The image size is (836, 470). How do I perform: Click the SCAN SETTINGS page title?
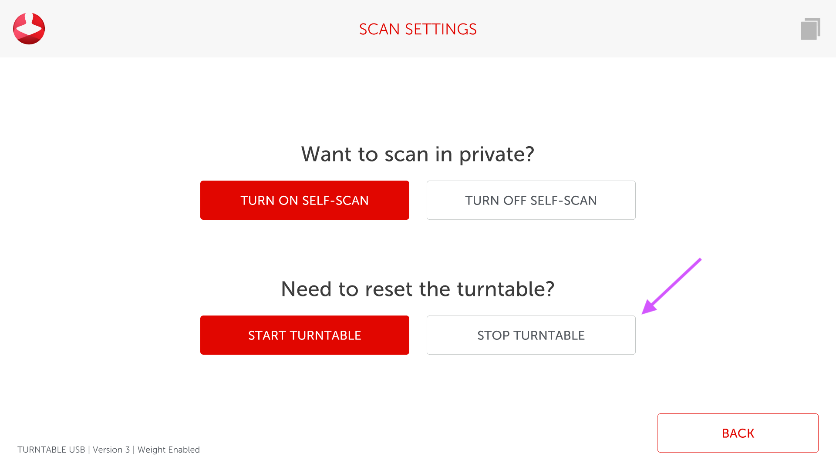tap(418, 29)
